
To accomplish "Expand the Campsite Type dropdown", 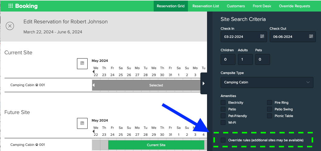I will (x=267, y=82).
